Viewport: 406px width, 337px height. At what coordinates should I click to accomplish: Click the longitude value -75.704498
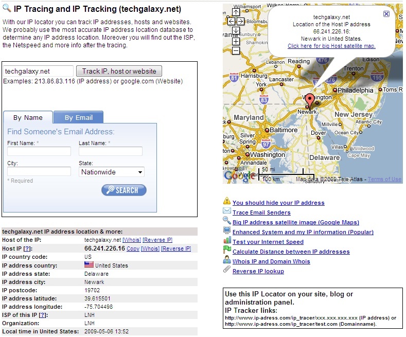pyautogui.click(x=98, y=307)
